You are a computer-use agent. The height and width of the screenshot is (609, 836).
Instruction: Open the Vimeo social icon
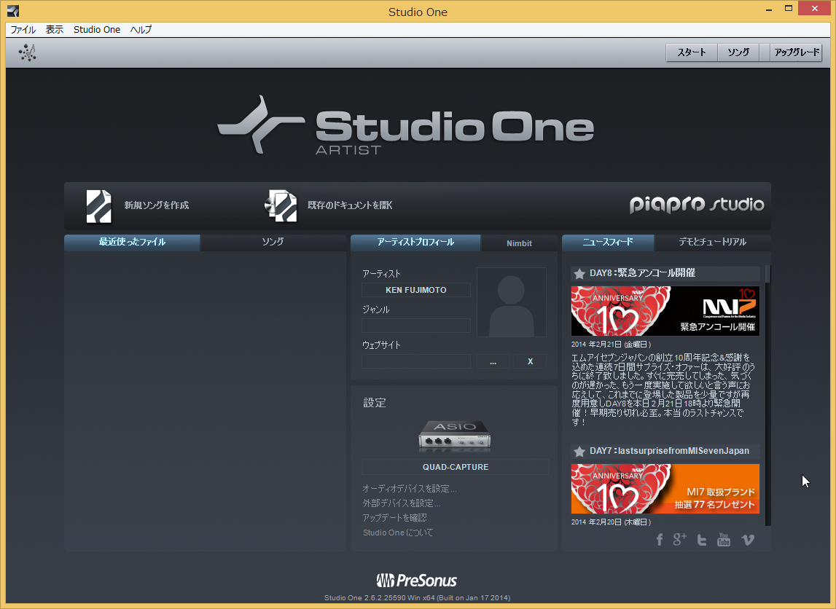(x=748, y=540)
